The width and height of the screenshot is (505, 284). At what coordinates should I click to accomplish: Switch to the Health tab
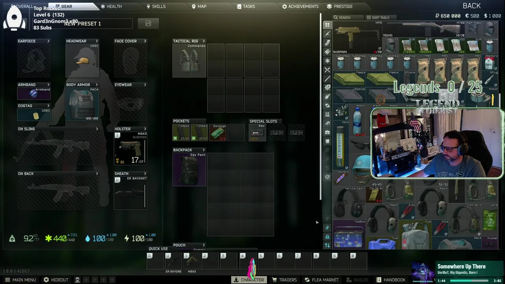(111, 6)
